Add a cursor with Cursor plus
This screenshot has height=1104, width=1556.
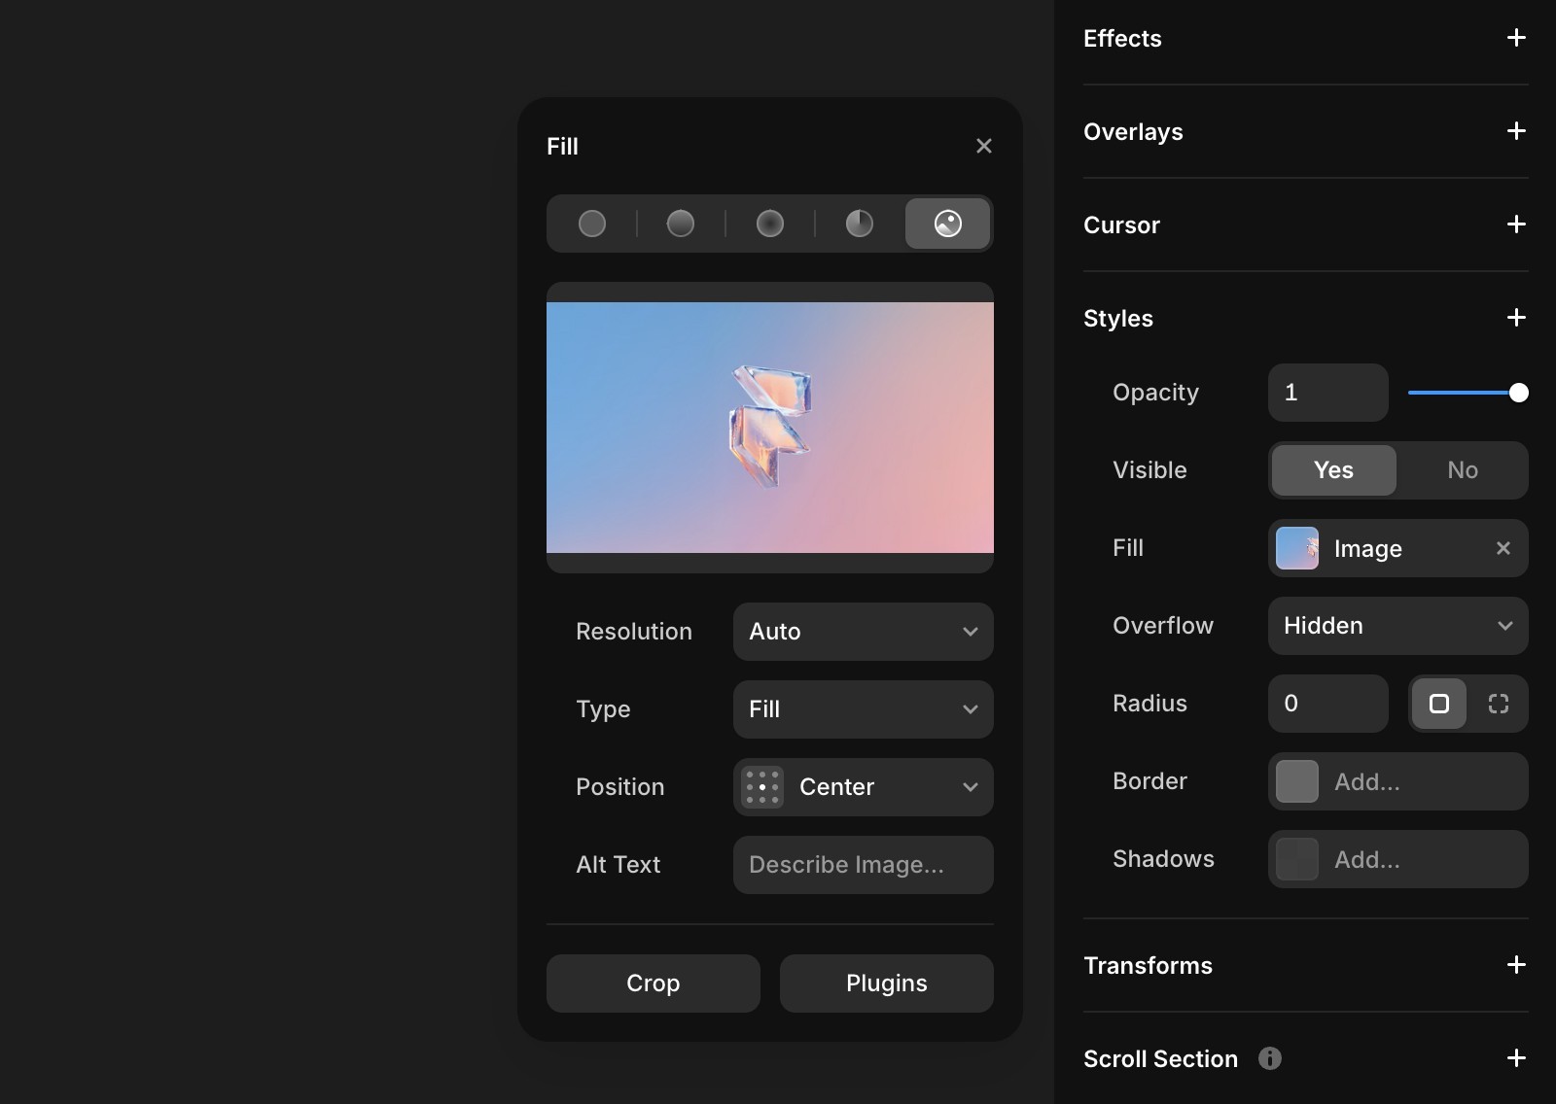(x=1516, y=224)
